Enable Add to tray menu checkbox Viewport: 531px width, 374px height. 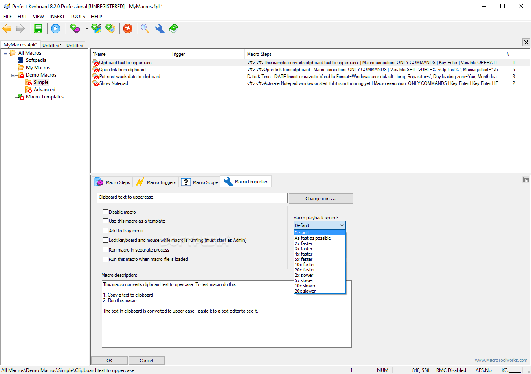tap(105, 231)
